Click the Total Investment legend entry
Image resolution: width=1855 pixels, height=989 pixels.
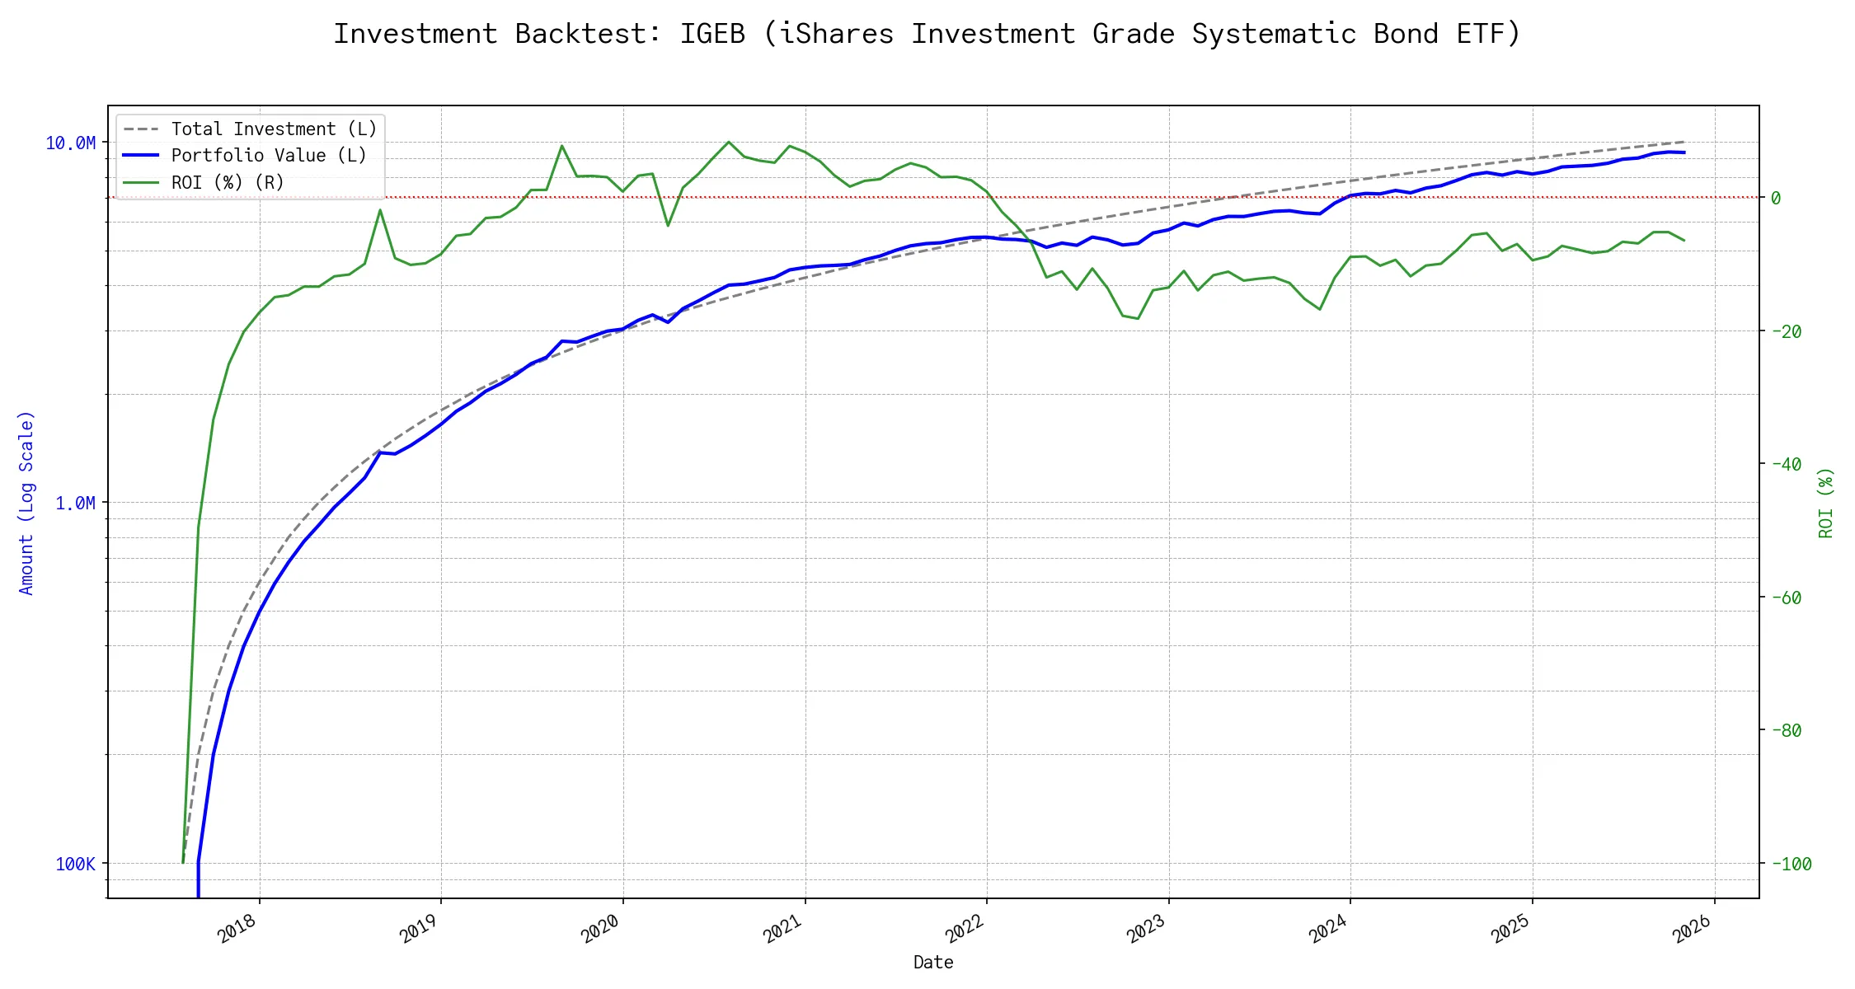274,129
